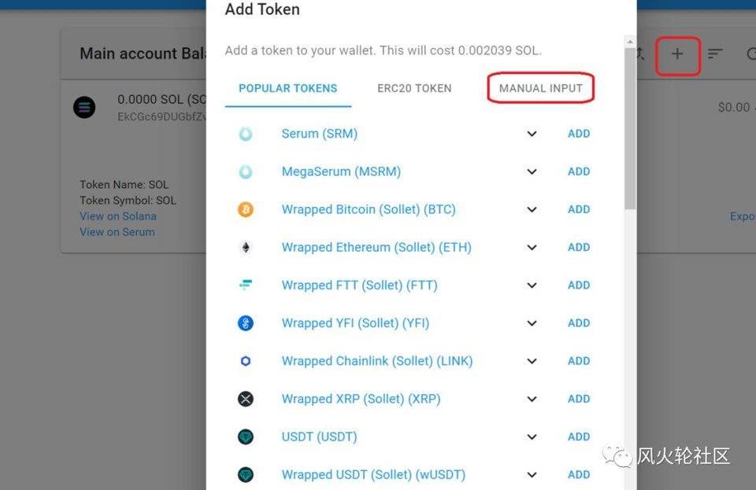756x490 pixels.
Task: Click the sort tokens icon
Action: (x=715, y=54)
